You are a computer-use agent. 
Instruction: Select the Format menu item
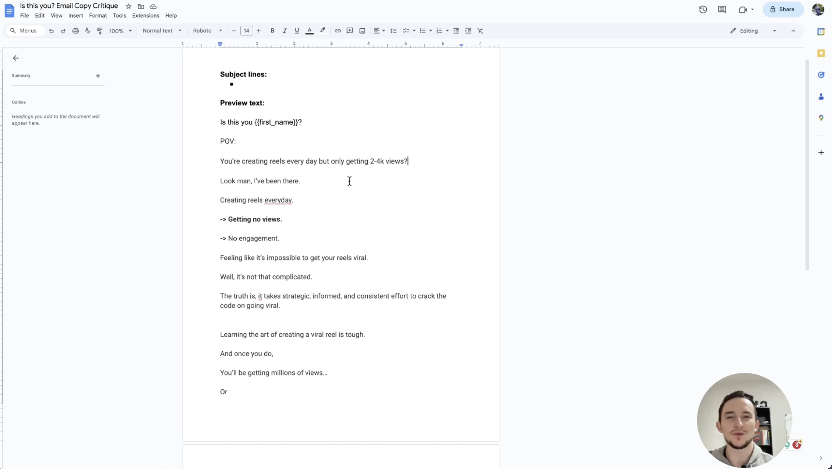coord(98,15)
